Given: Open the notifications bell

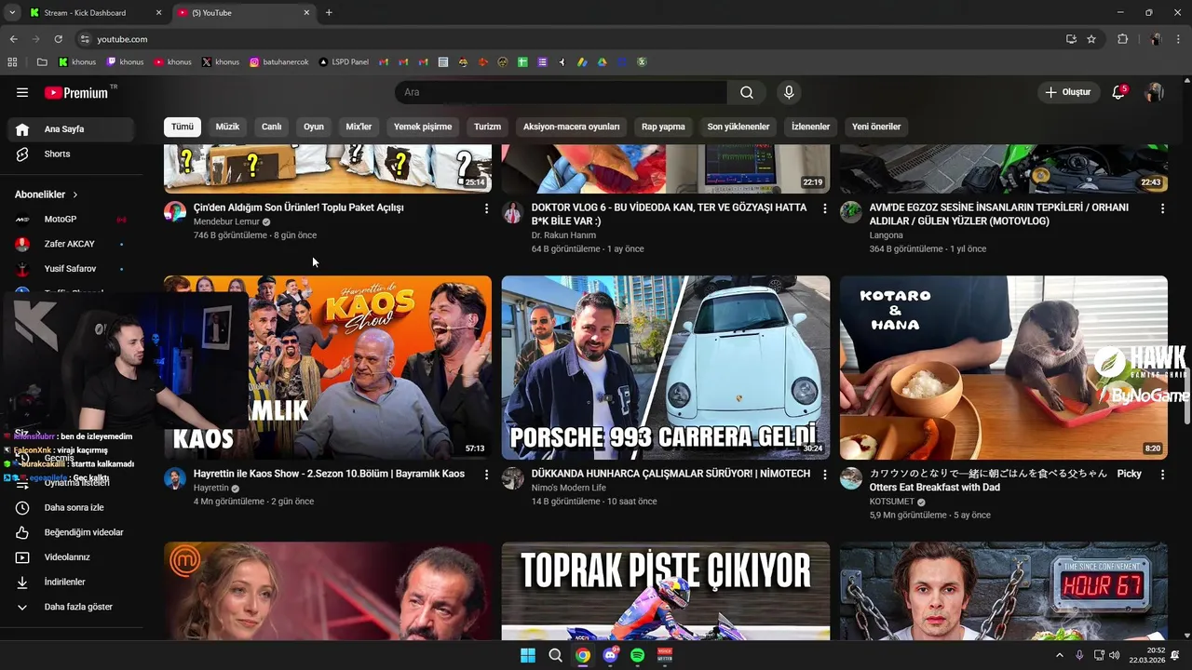Looking at the screenshot, I should (x=1118, y=92).
